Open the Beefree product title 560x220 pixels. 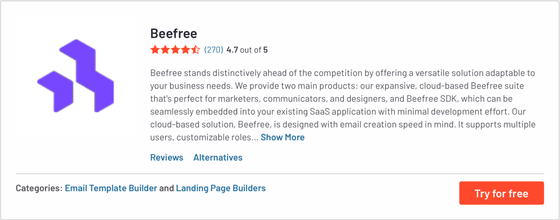point(173,33)
